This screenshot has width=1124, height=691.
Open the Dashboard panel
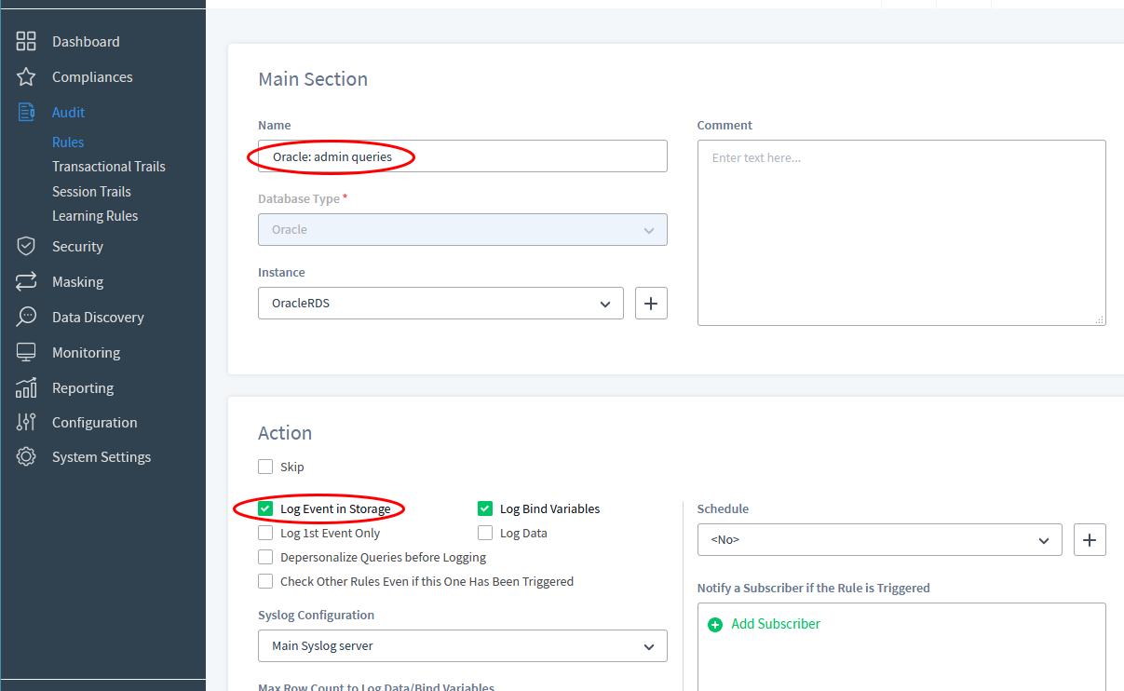click(86, 41)
